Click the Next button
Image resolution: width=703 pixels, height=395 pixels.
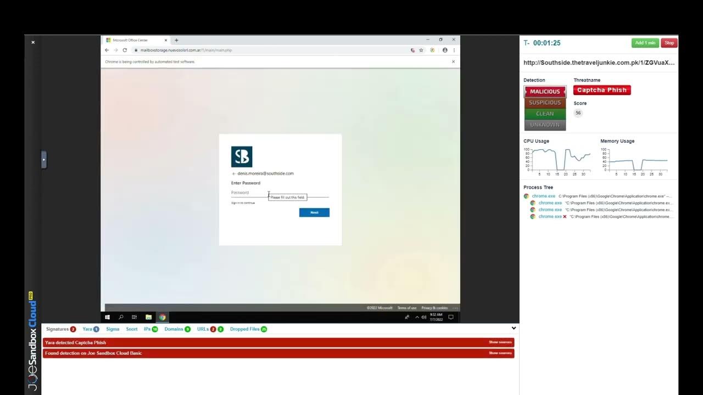pyautogui.click(x=314, y=212)
